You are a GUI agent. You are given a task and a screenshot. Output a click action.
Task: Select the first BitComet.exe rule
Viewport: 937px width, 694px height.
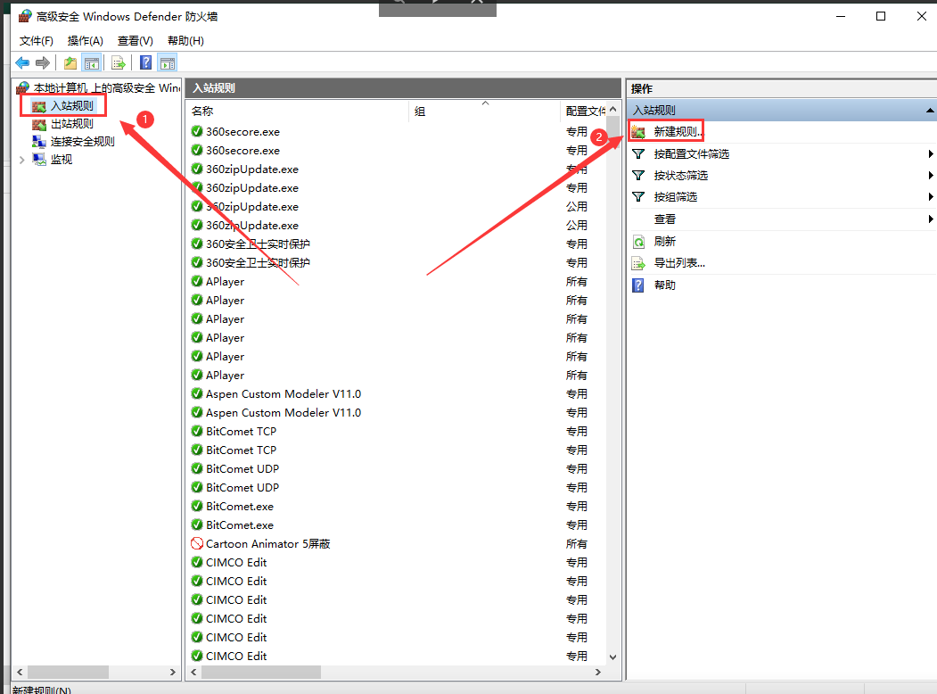coord(240,507)
